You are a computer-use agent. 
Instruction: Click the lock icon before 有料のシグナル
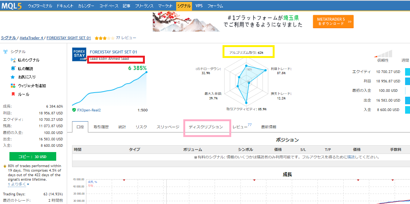[195, 157]
